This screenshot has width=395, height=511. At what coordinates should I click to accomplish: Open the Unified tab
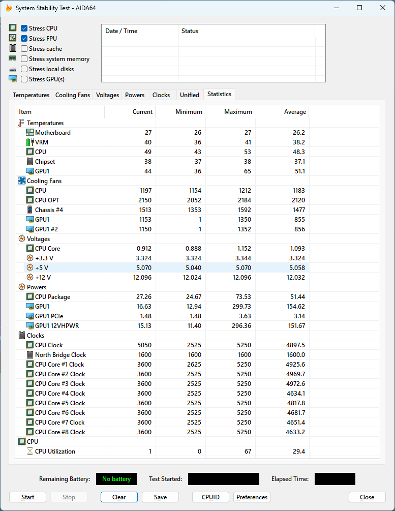coord(189,95)
